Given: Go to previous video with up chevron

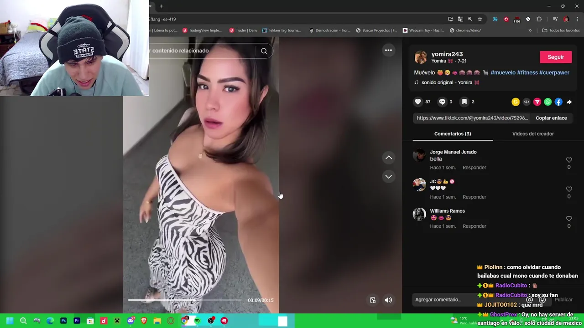Looking at the screenshot, I should pyautogui.click(x=389, y=158).
